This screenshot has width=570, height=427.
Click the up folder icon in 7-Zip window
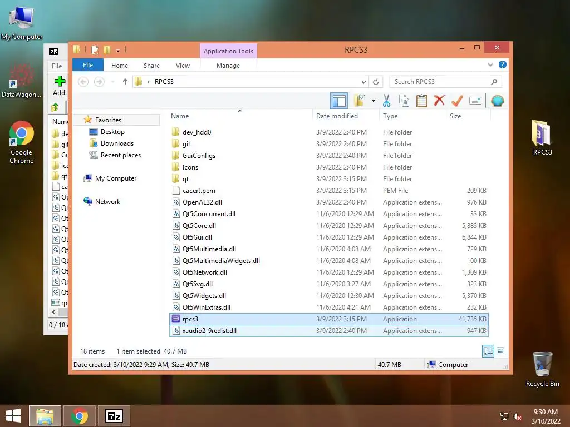55,107
